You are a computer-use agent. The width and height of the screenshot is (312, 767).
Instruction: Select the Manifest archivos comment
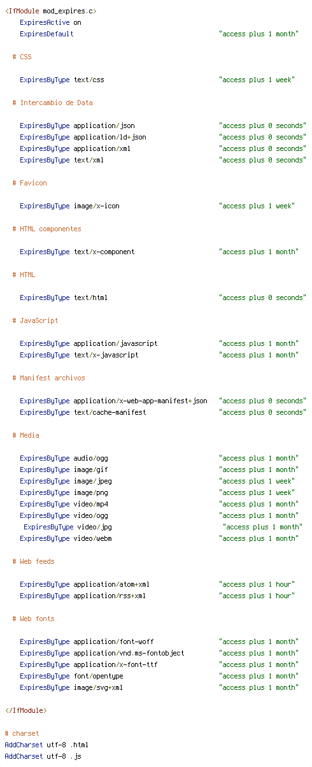click(48, 378)
